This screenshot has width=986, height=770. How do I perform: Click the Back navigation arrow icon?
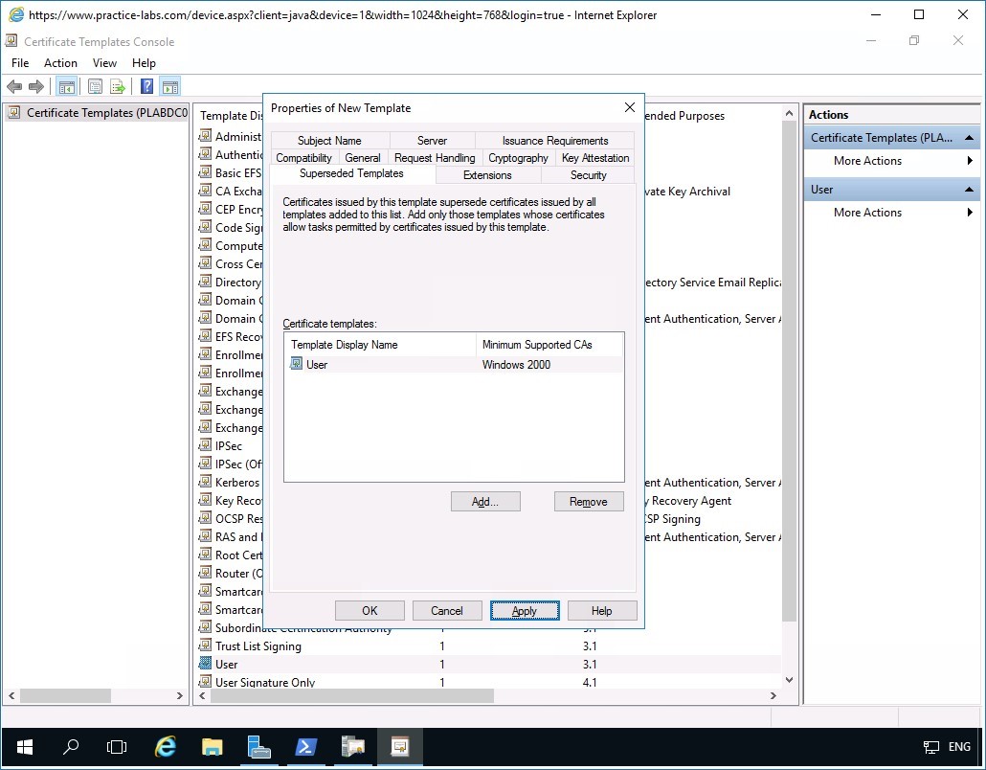[15, 86]
